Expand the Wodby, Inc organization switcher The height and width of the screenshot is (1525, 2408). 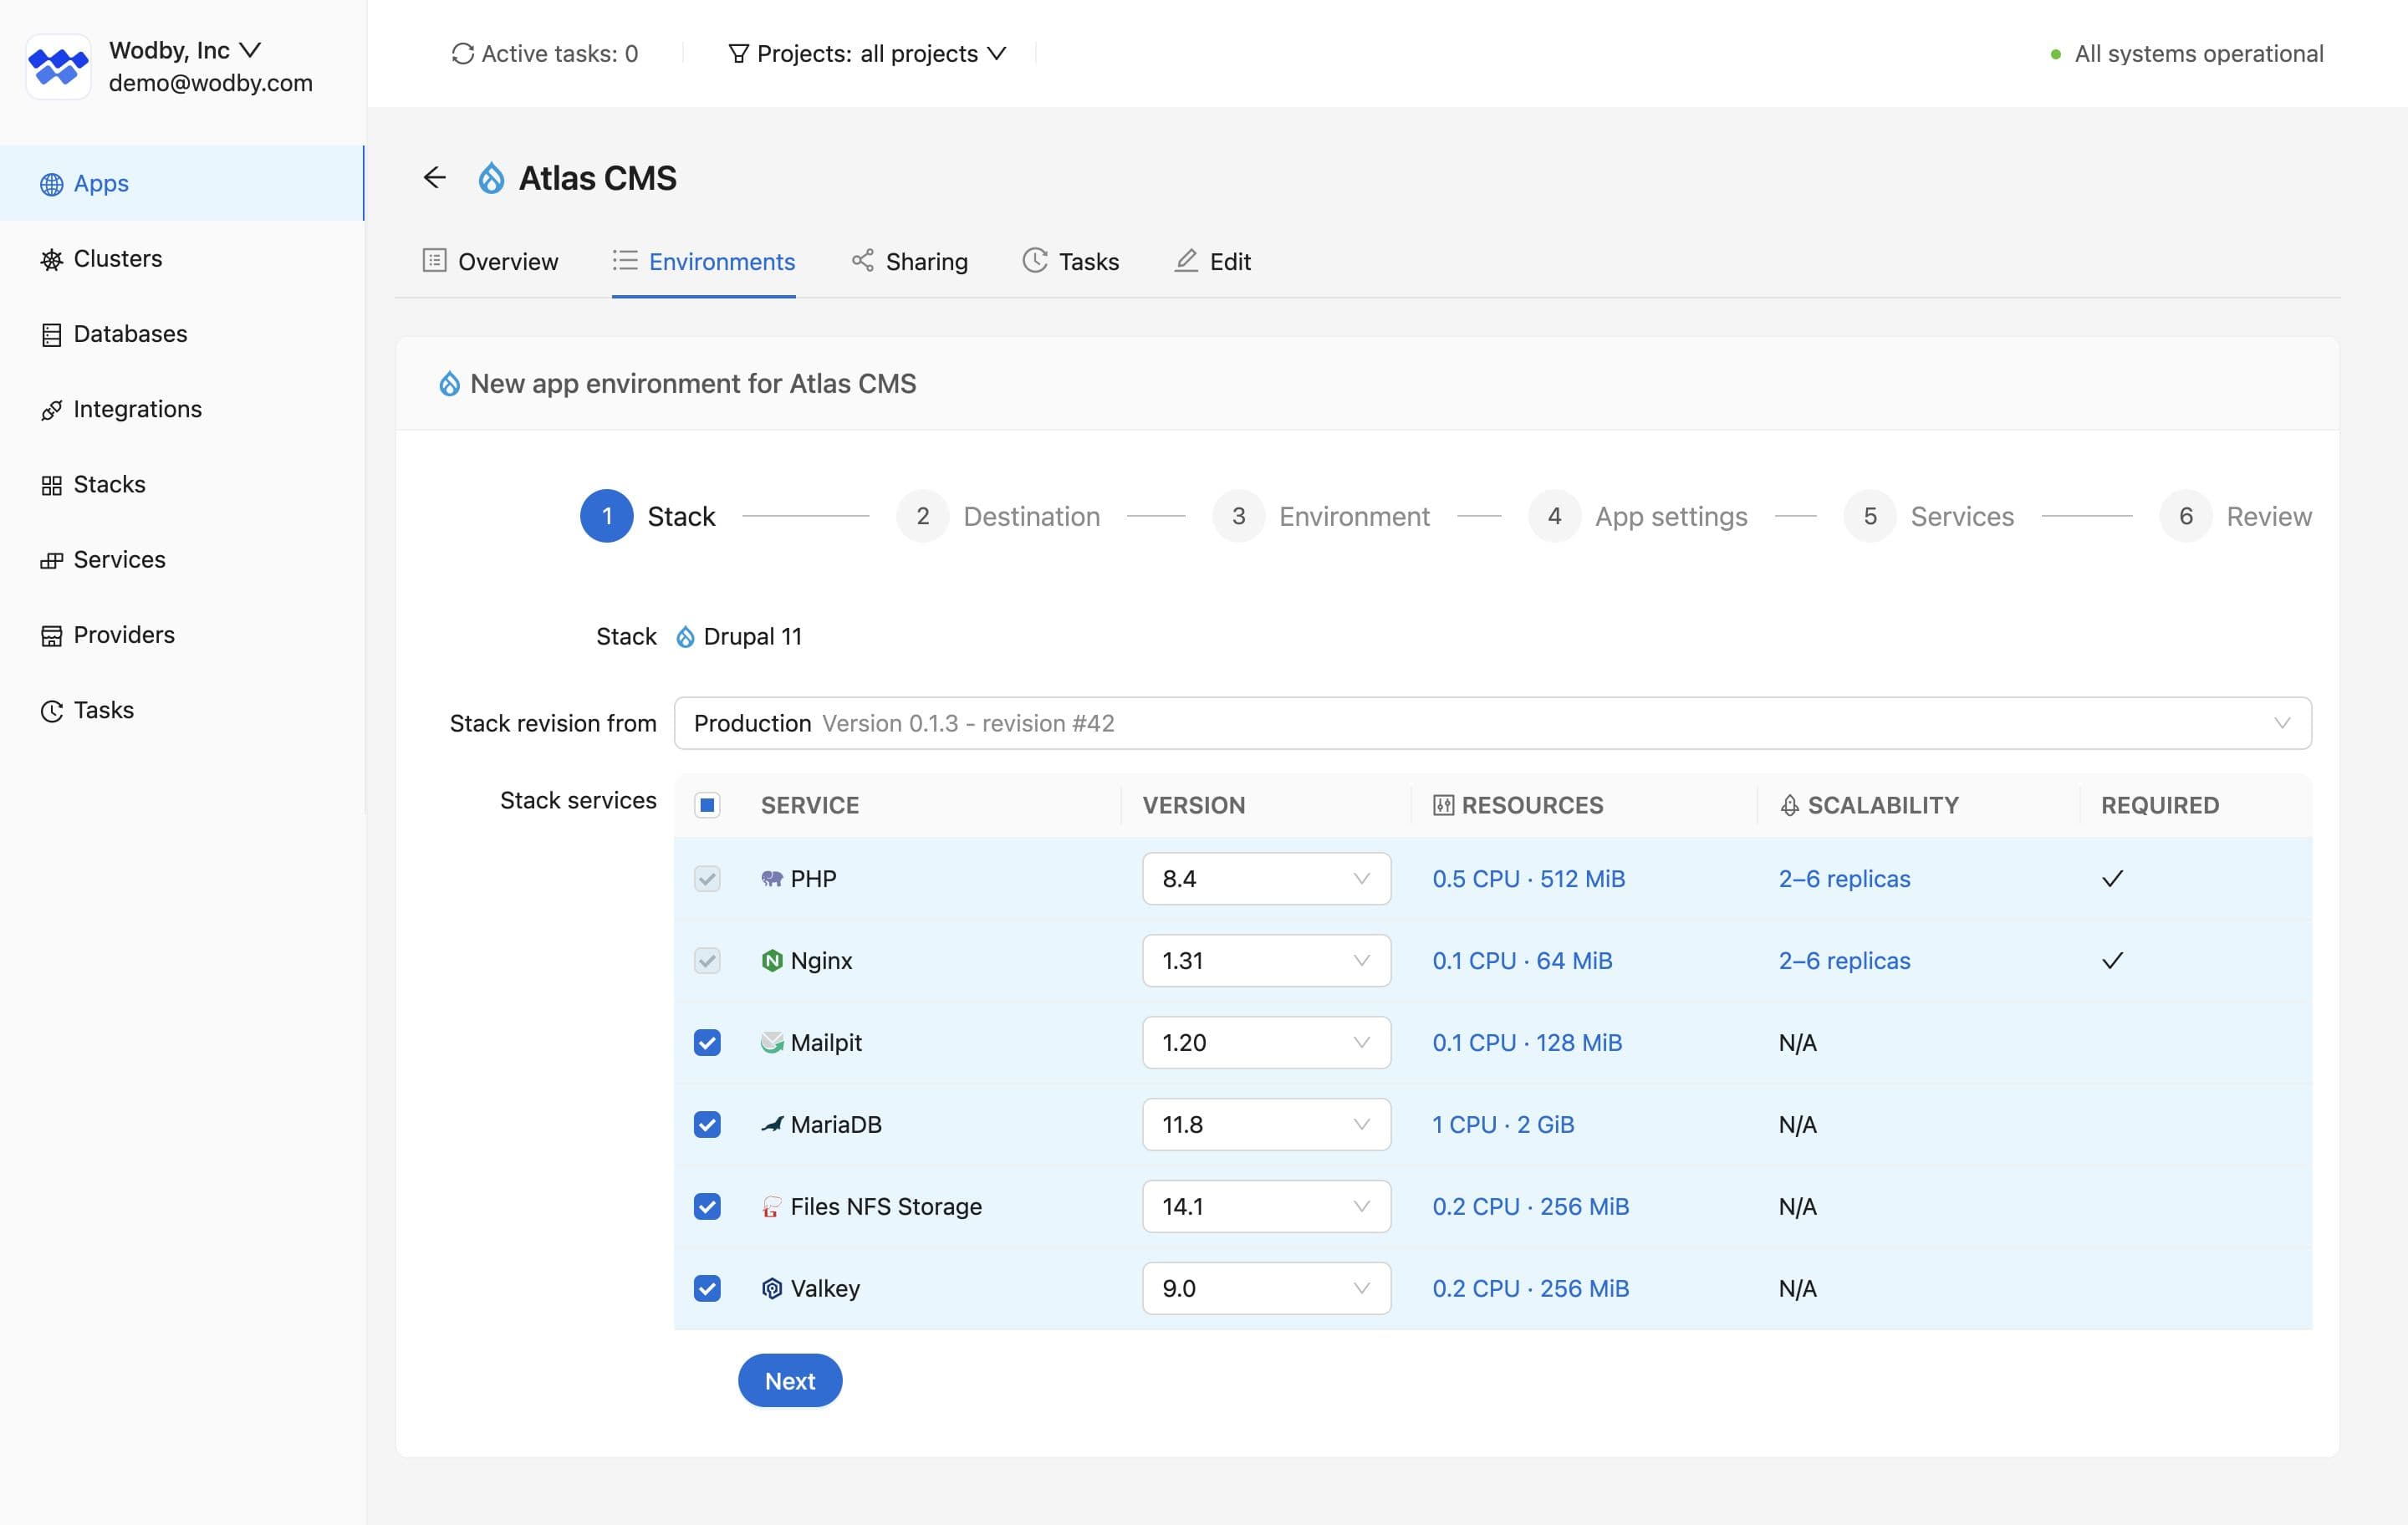[x=185, y=50]
